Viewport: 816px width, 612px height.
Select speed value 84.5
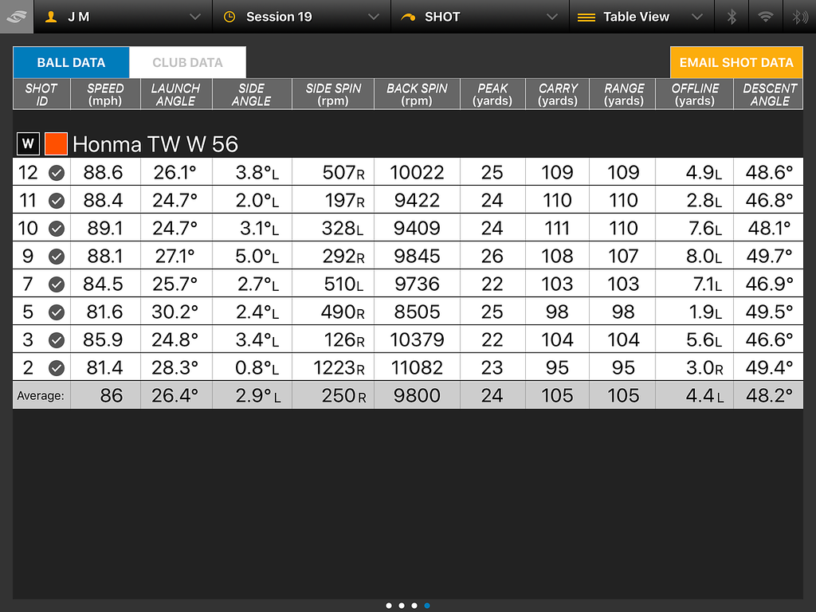(x=103, y=284)
